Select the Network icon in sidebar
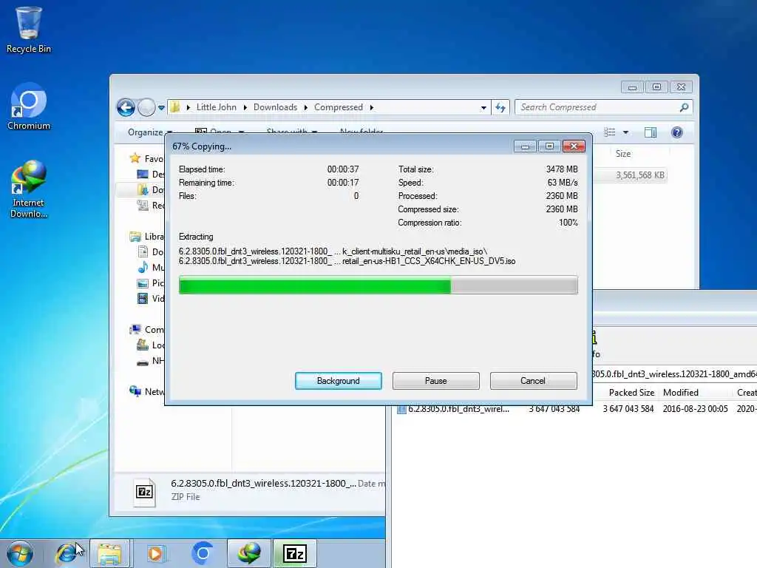This screenshot has height=568, width=757. click(x=135, y=391)
